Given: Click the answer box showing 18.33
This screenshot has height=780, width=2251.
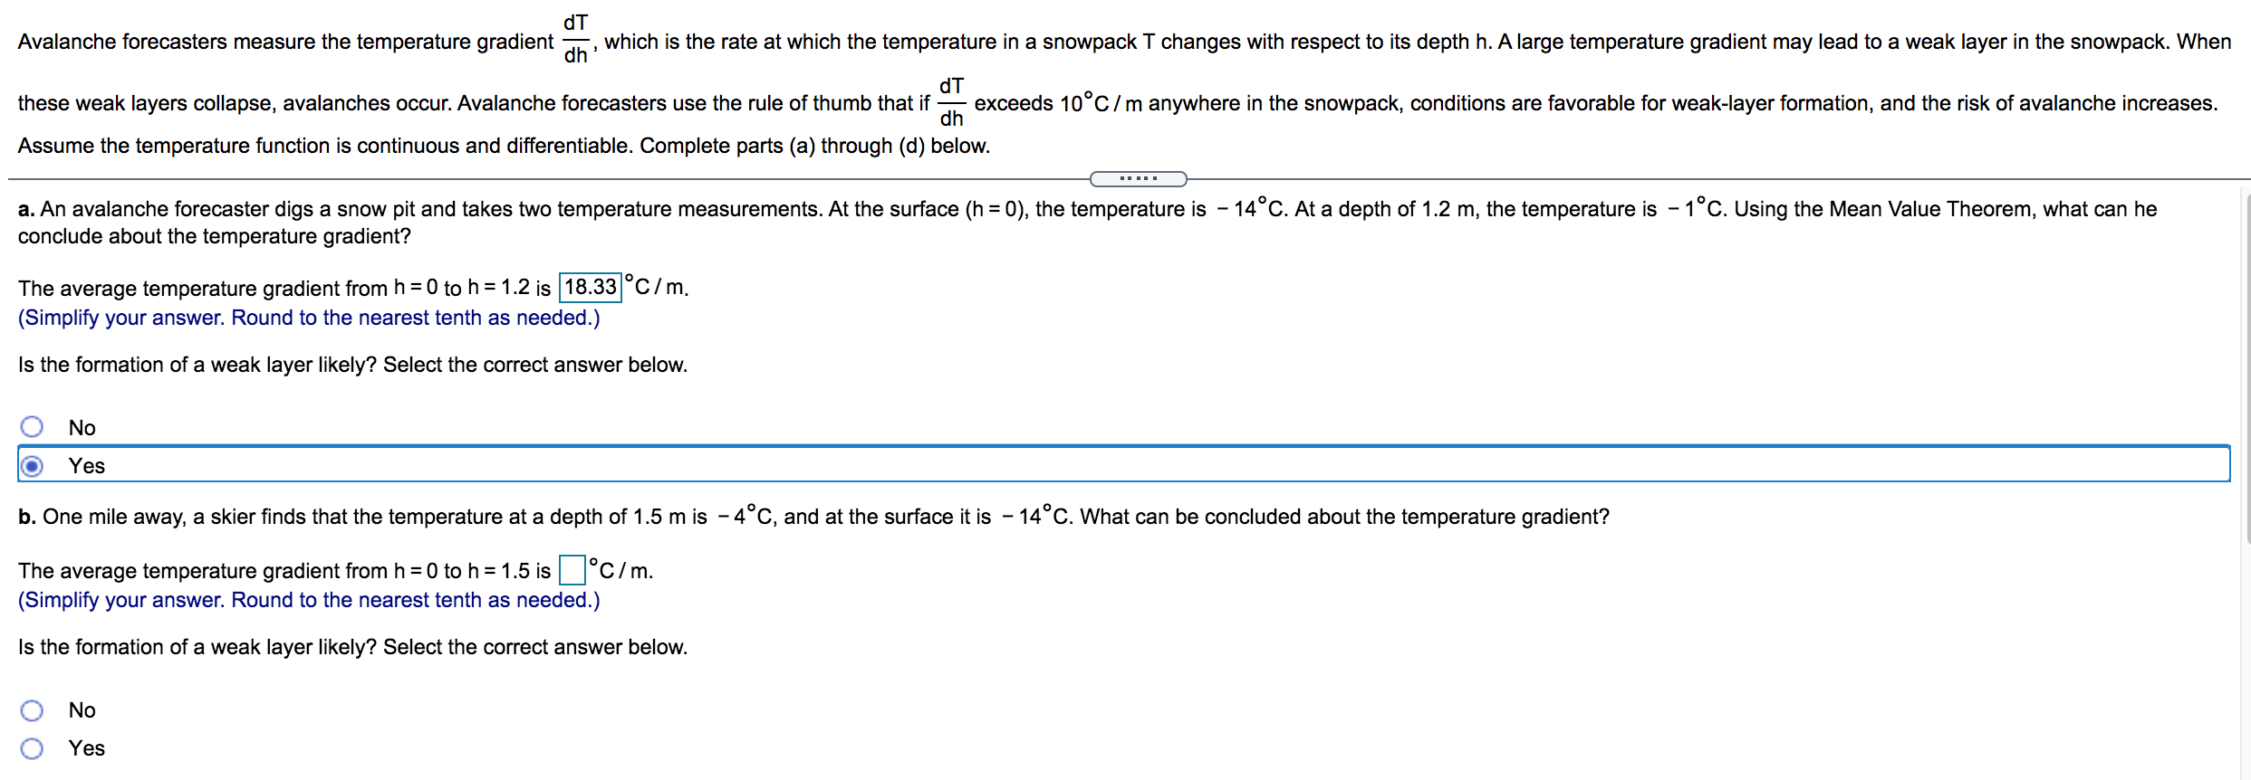Looking at the screenshot, I should pos(589,287).
